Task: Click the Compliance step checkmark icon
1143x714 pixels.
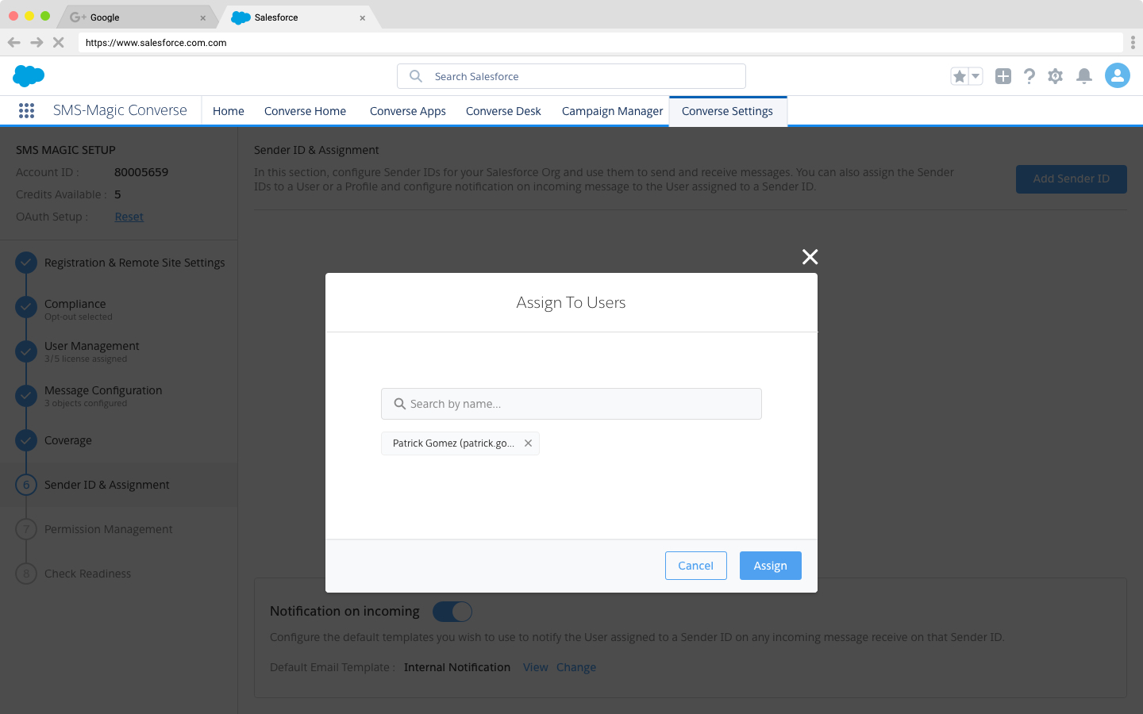Action: click(26, 307)
